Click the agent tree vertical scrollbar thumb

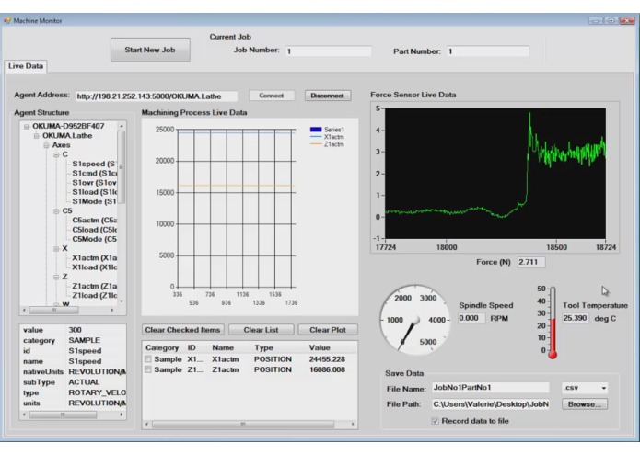coord(122,167)
